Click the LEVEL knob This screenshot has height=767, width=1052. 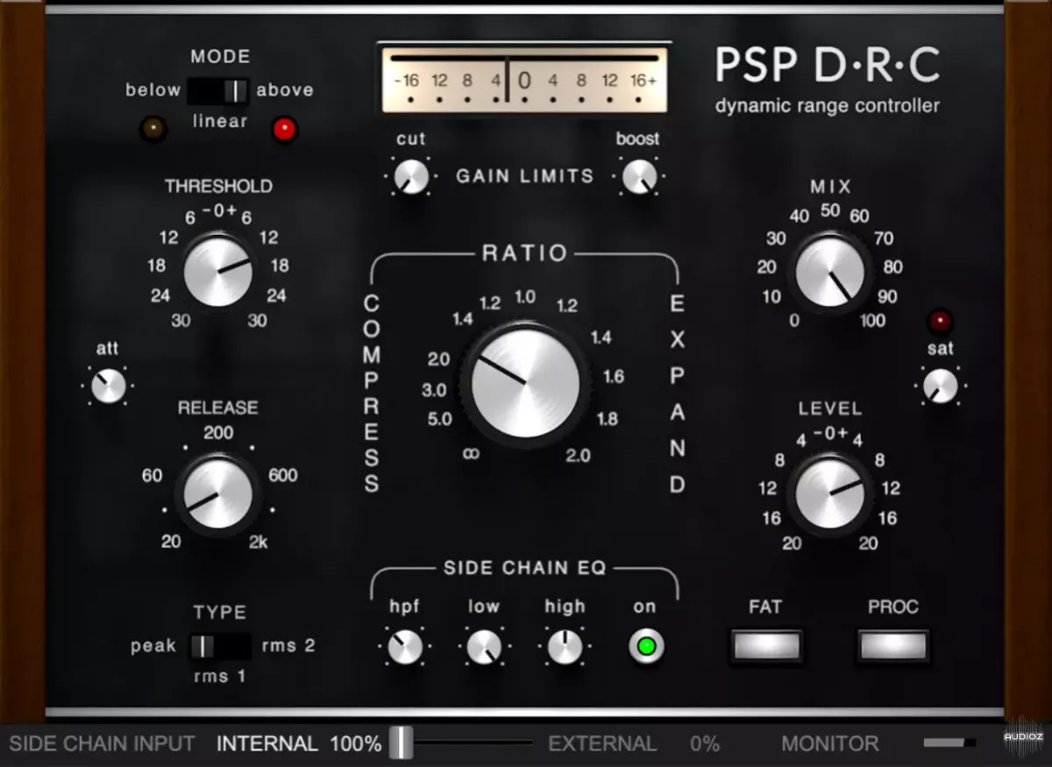point(829,494)
